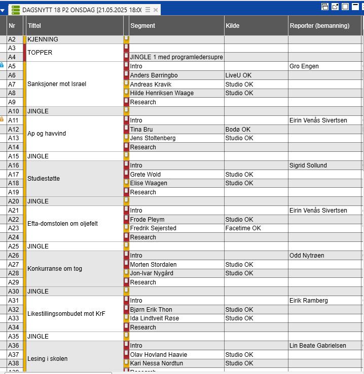Close the DAGSNYTT 18 tab
Viewport: 364px width, 374px height.
tap(156, 10)
